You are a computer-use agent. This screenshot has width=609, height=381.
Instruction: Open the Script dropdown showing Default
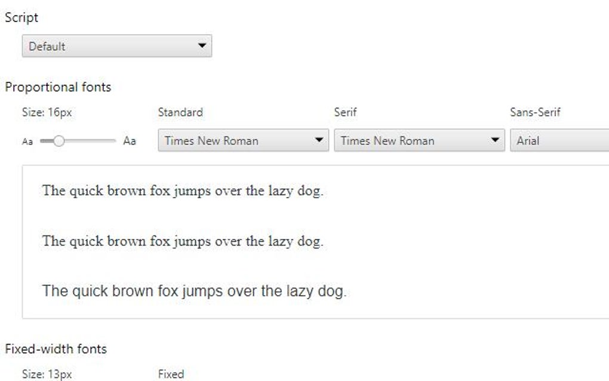(117, 46)
